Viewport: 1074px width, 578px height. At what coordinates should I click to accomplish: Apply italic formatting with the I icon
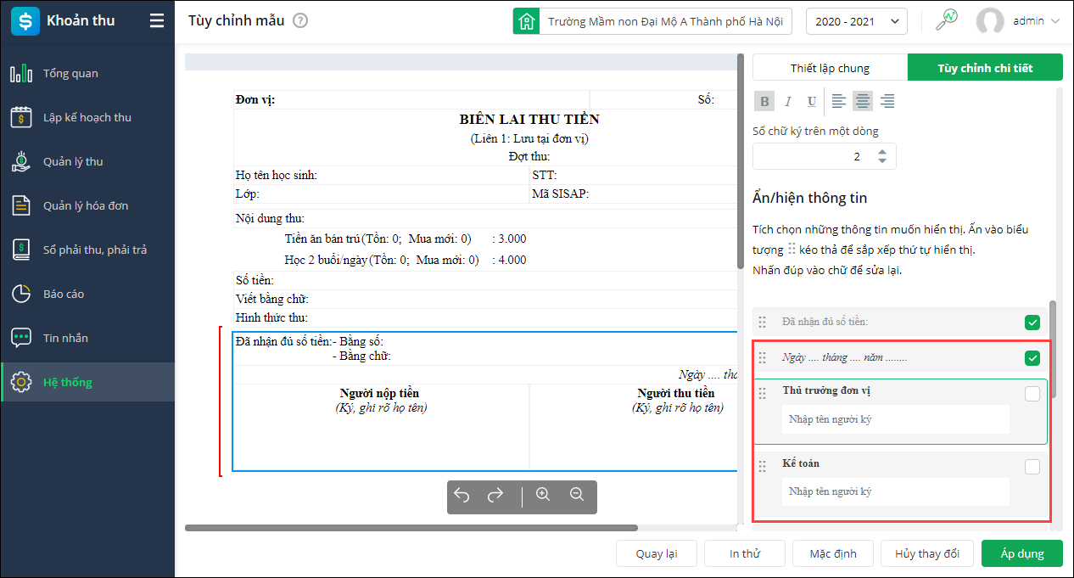(x=788, y=102)
